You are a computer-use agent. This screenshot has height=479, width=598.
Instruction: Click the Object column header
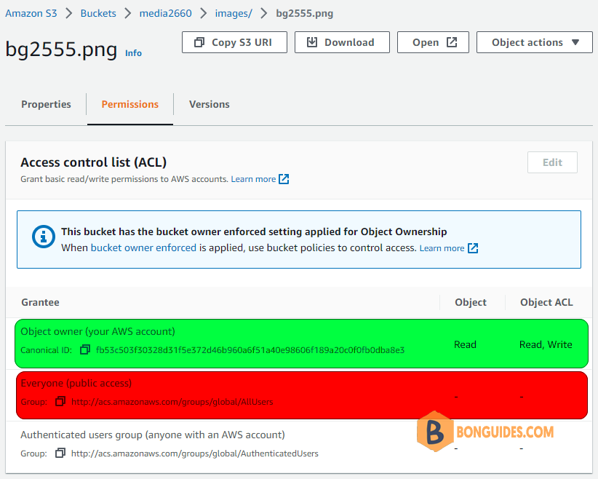[x=471, y=302]
